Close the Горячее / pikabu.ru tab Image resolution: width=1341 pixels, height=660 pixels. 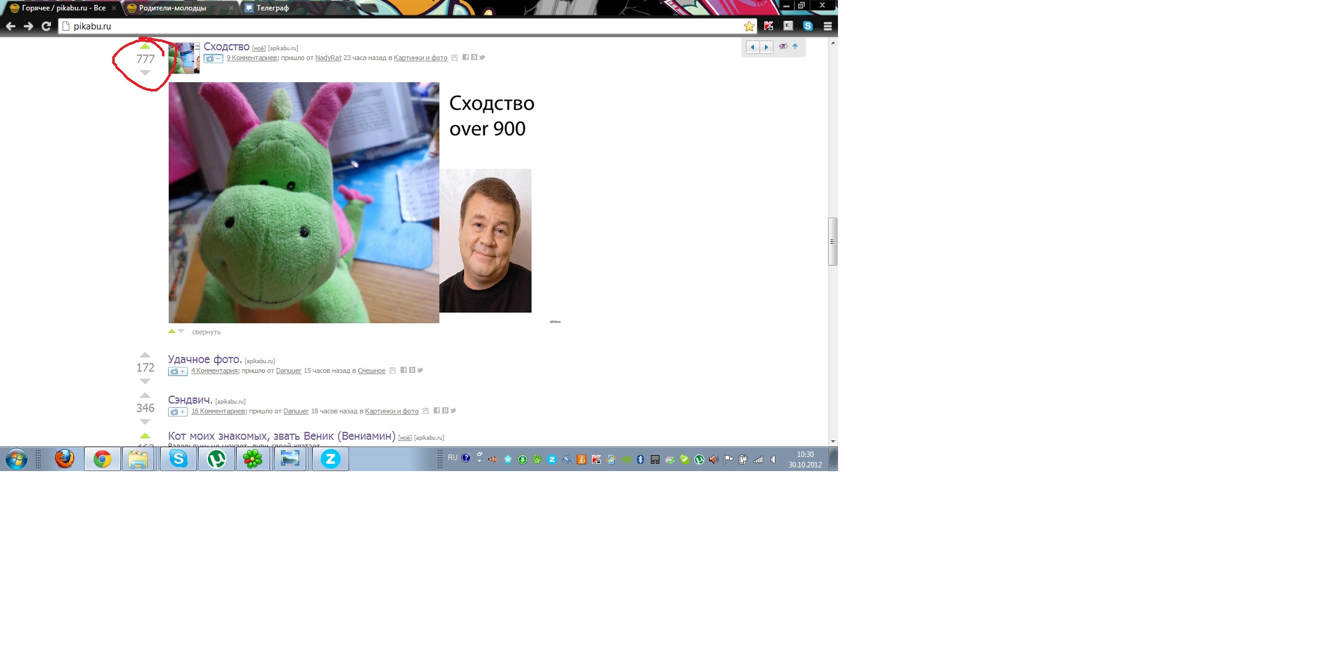point(114,8)
